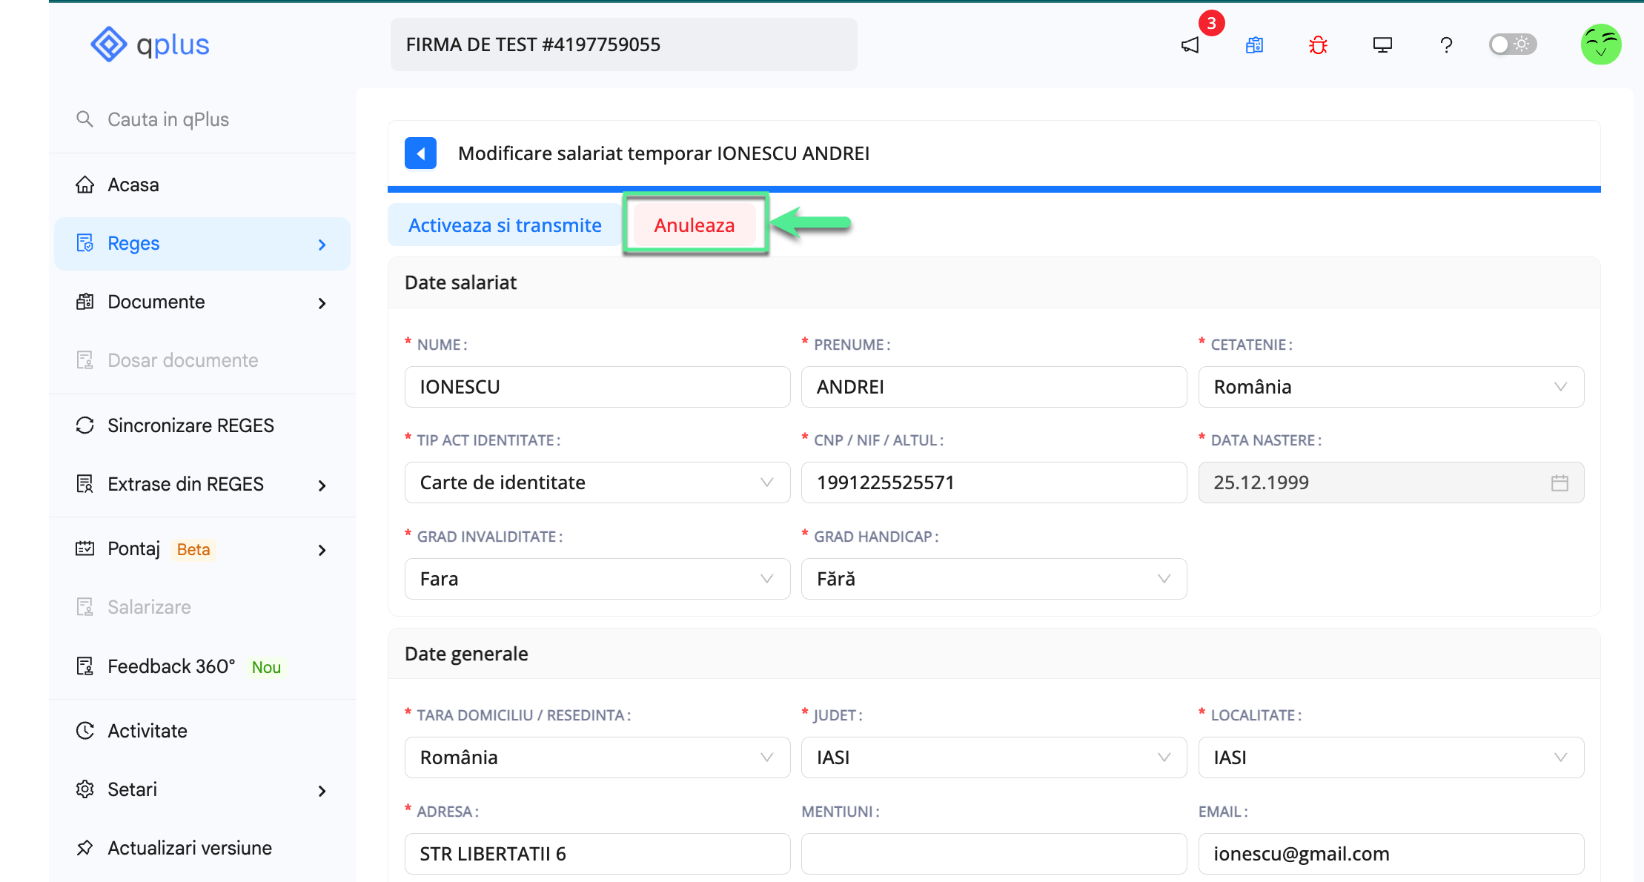Image resolution: width=1644 pixels, height=882 pixels.
Task: Click the search magnifier in Cauta in qPlus
Action: tap(84, 119)
